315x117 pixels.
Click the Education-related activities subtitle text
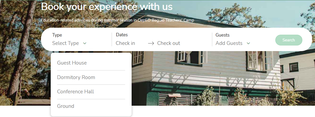pyautogui.click(x=118, y=20)
